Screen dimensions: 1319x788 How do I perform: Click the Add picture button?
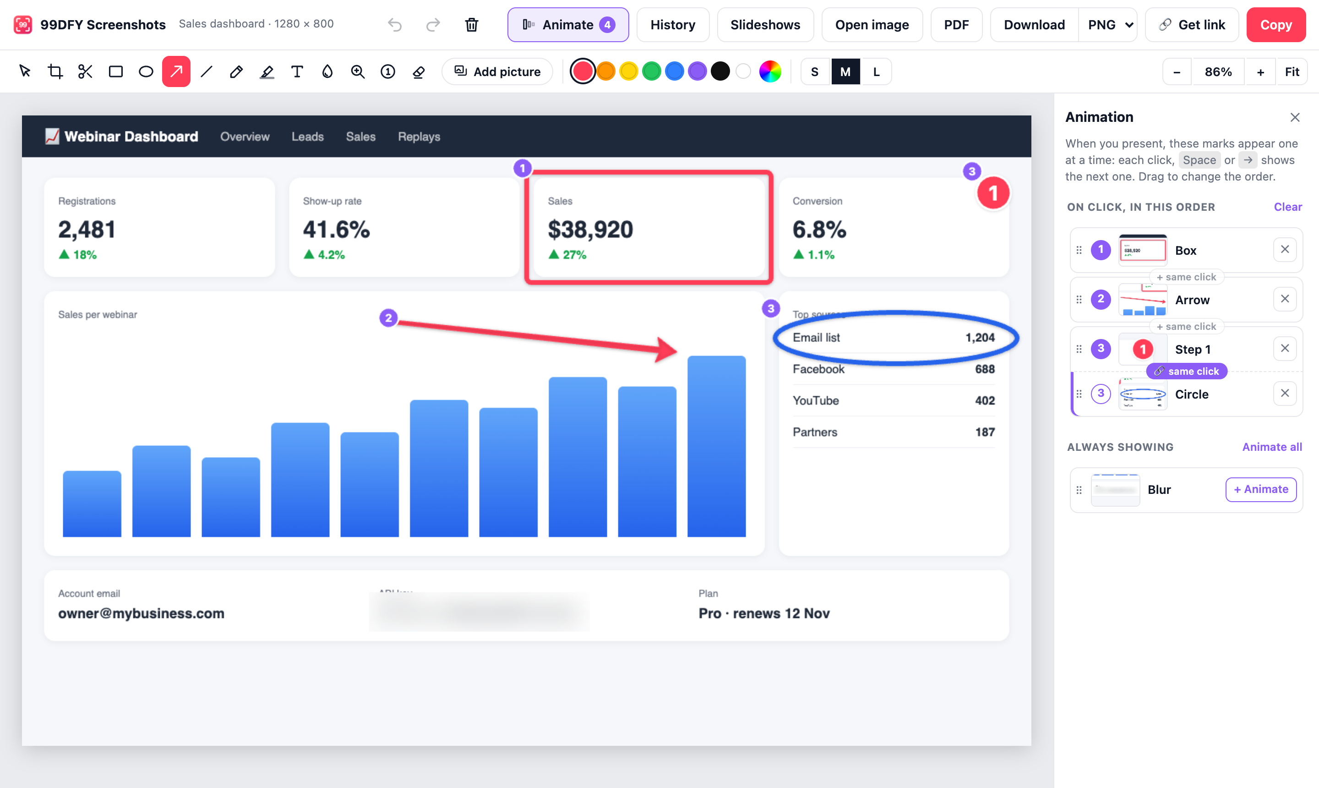click(497, 71)
